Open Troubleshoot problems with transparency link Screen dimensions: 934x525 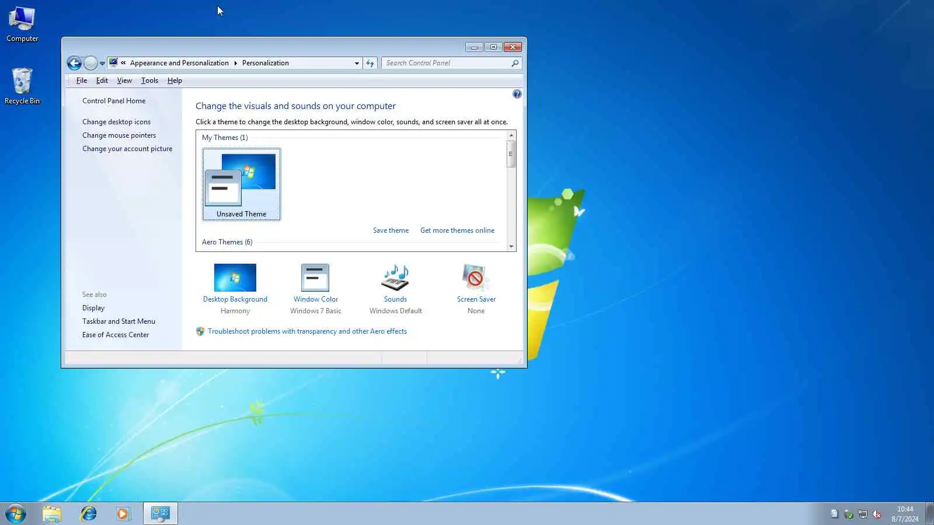307,331
